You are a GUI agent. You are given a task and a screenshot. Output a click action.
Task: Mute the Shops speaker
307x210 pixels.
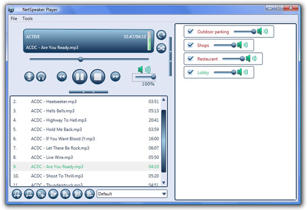[x=243, y=45]
